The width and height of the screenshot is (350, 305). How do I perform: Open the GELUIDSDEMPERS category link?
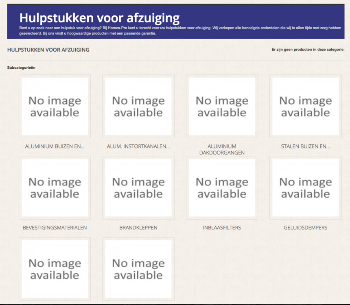click(305, 228)
